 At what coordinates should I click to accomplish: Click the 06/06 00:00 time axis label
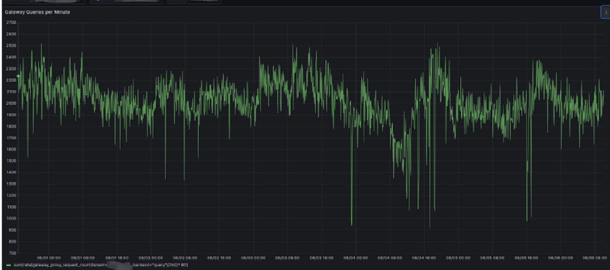tap(560, 258)
